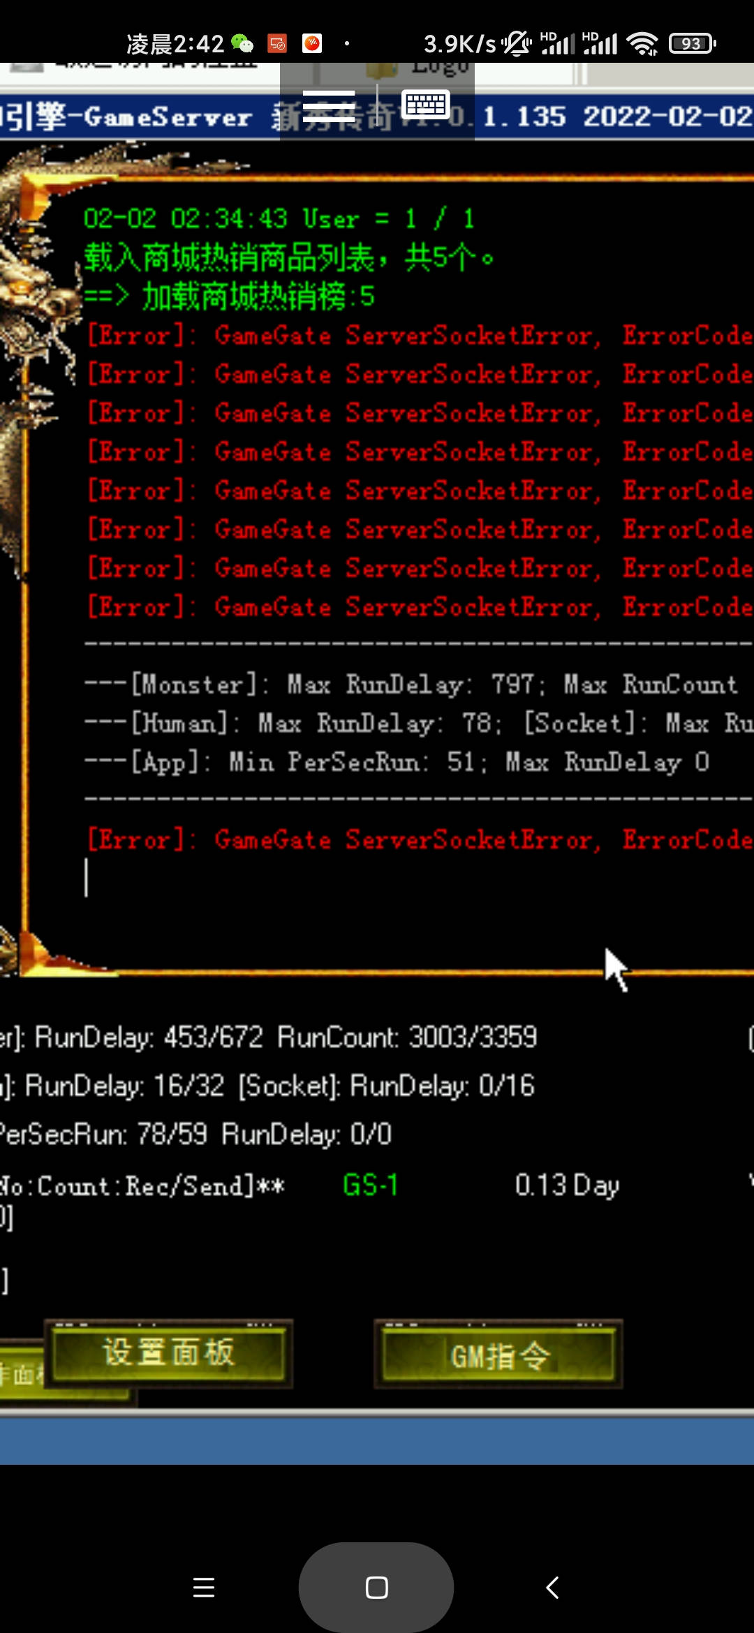Click the green GS-1 server label
Viewport: 754px width, 1633px height.
point(370,1185)
